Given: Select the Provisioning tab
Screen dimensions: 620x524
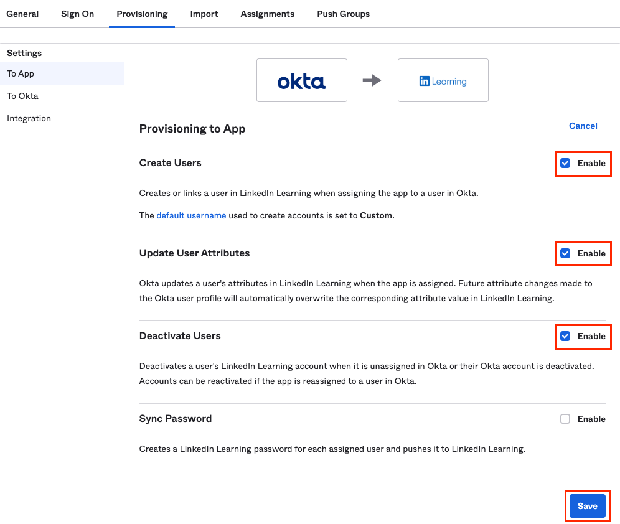Looking at the screenshot, I should coord(142,13).
